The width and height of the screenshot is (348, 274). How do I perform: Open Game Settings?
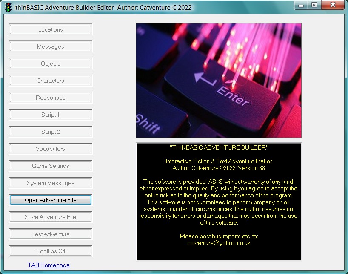(50, 166)
